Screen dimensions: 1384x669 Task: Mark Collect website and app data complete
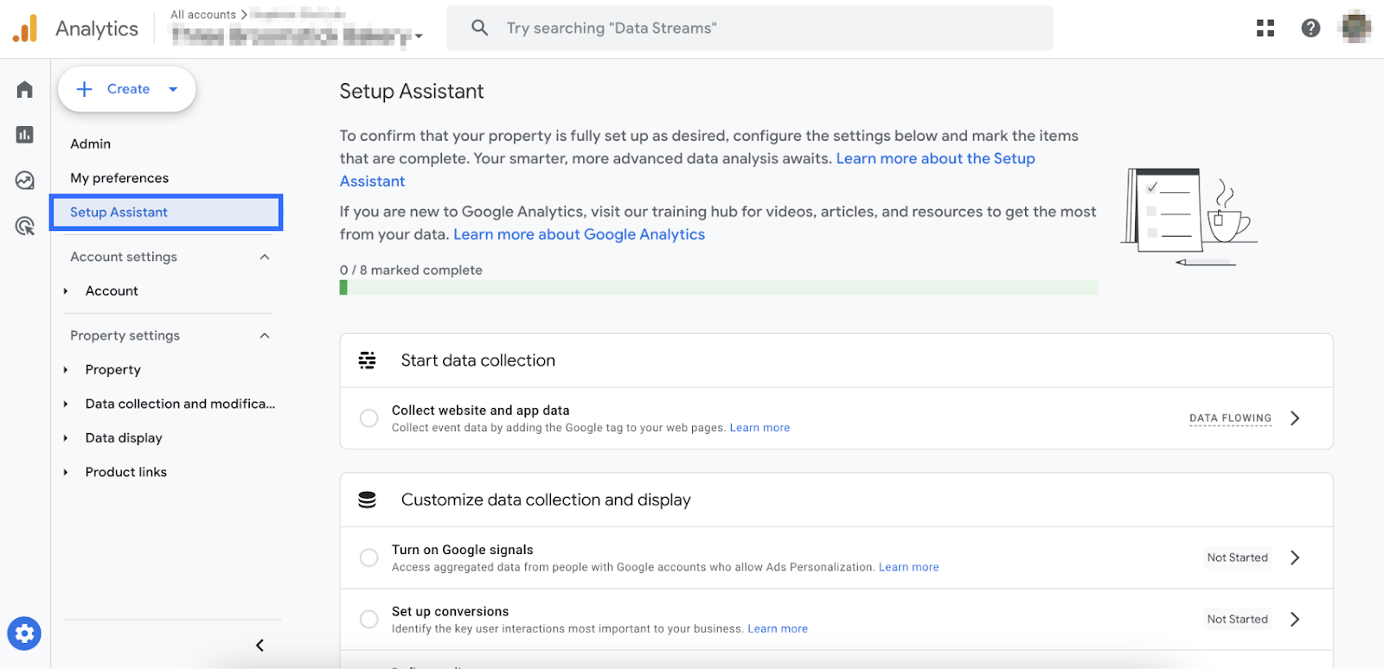[x=368, y=418]
